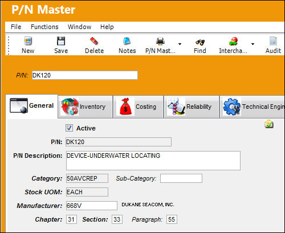Click the P/N Master print icon
The height and width of the screenshot is (233, 285).
click(160, 41)
